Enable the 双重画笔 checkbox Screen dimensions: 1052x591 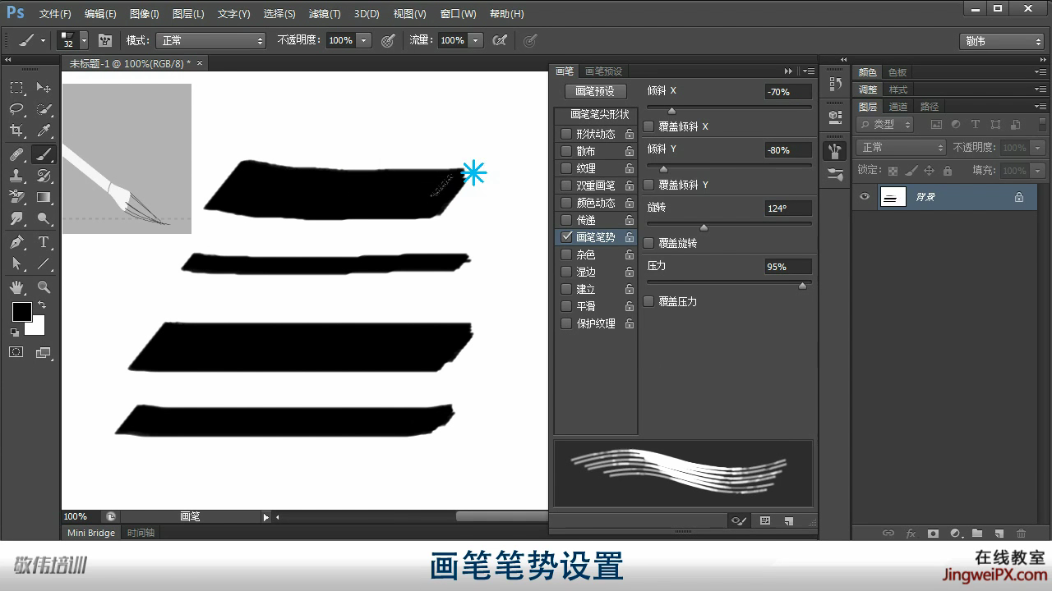565,186
